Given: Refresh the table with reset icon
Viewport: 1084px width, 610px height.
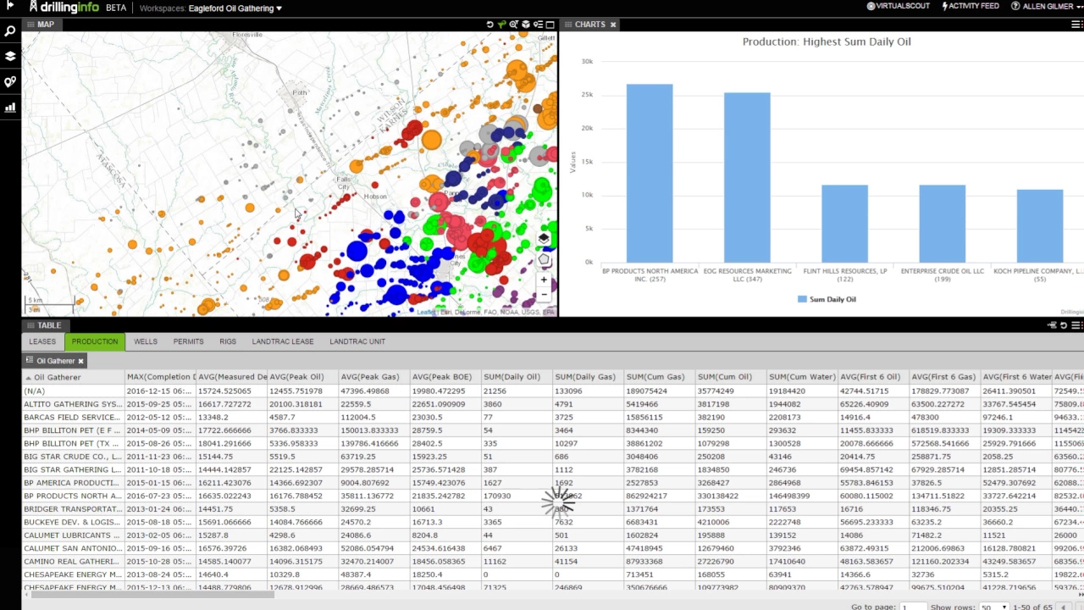Looking at the screenshot, I should click(x=1064, y=325).
